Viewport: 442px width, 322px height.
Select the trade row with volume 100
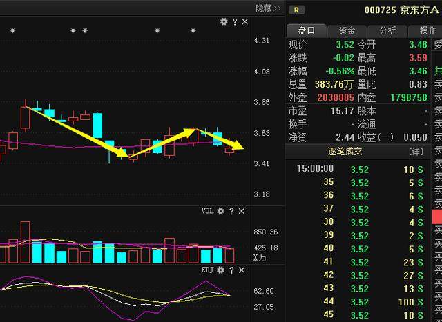pyautogui.click(x=358, y=302)
